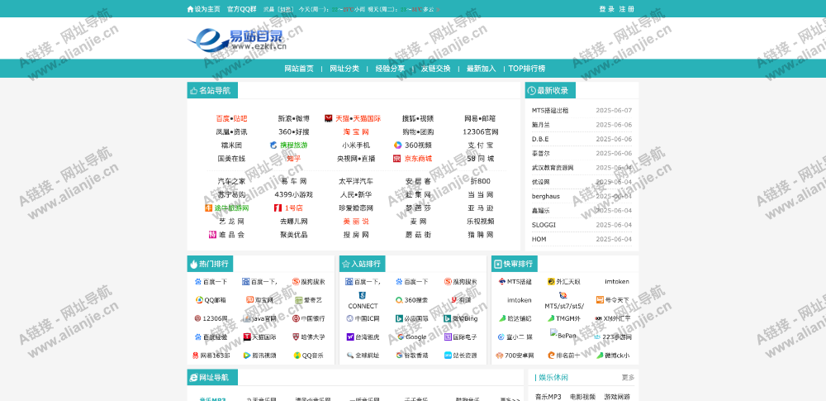Image resolution: width=826 pixels, height=401 pixels.
Task: Click the HOM entry in 最新收录
Action: pyautogui.click(x=539, y=239)
